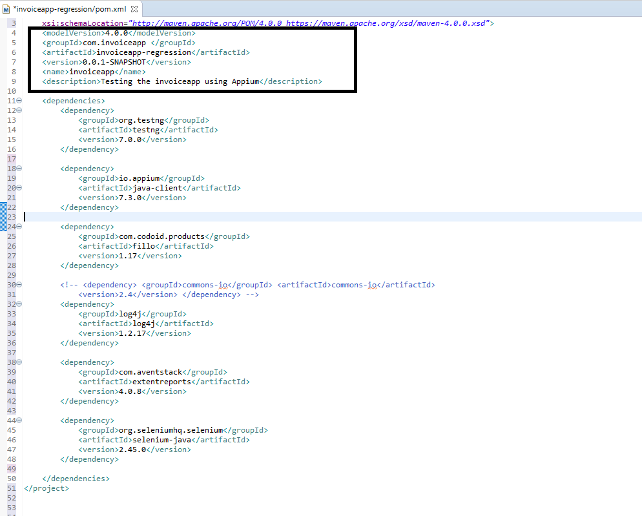Click groupId value com.codoid.products
Image resolution: width=642 pixels, height=516 pixels.
161,237
